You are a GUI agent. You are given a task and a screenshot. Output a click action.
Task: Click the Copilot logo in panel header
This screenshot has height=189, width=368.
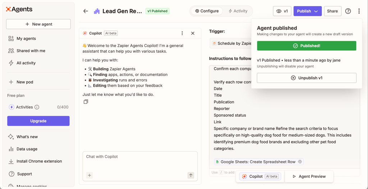pos(85,33)
